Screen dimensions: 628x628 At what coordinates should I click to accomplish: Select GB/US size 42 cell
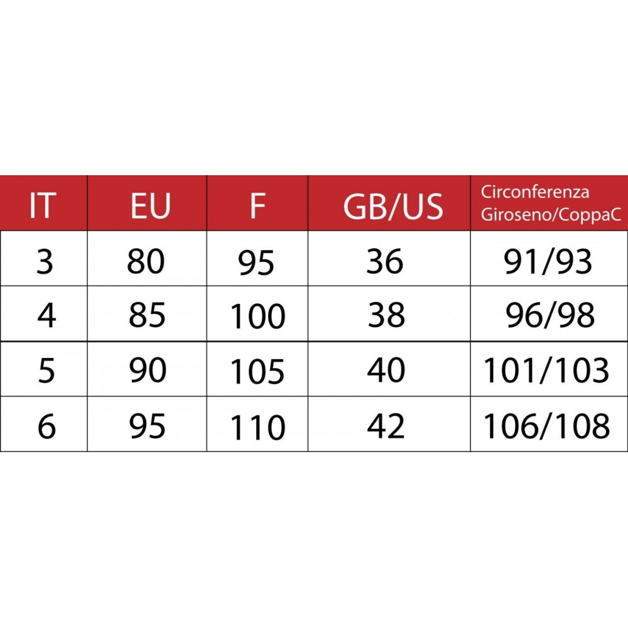(x=386, y=425)
